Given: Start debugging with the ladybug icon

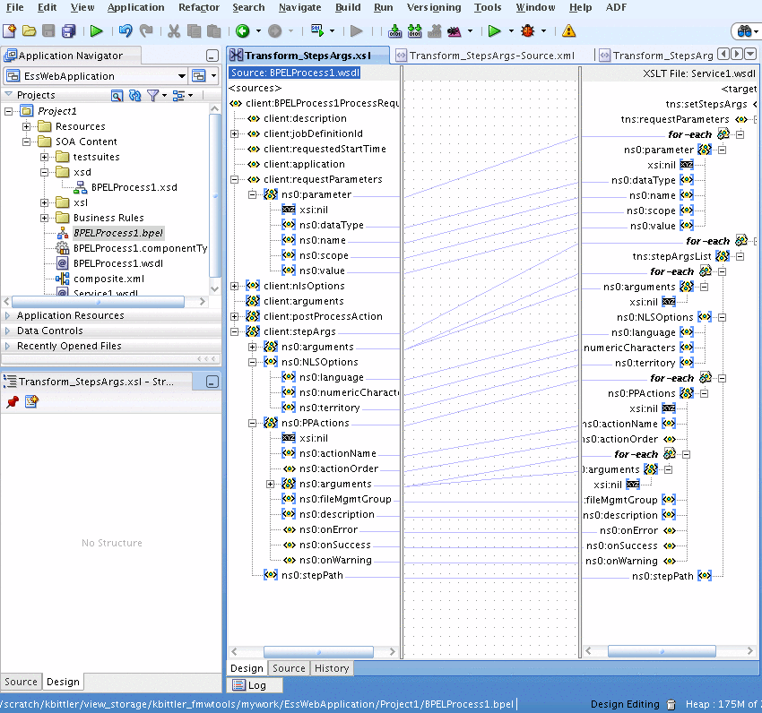Looking at the screenshot, I should click(527, 30).
